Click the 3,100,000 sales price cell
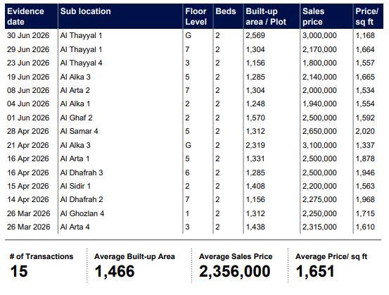Viewport: 389px width, 295px height. pos(319,145)
